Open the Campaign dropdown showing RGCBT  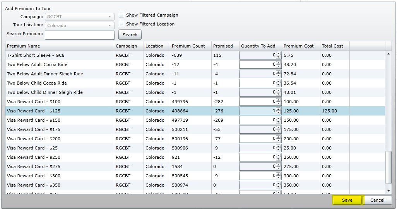click(79, 17)
